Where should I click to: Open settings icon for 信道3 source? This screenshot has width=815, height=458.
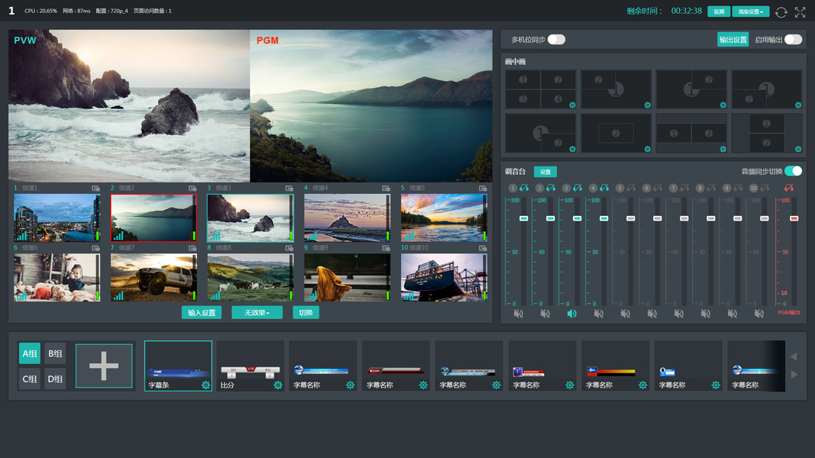click(x=289, y=188)
